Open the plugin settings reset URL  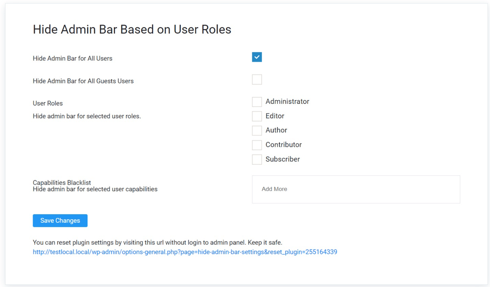tap(185, 252)
